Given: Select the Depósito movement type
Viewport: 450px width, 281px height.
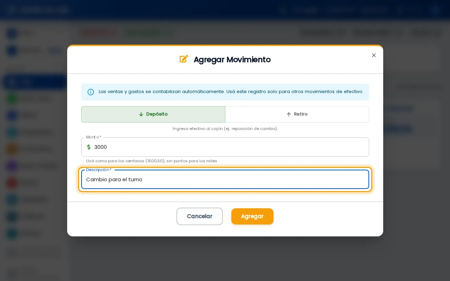Looking at the screenshot, I should click(153, 114).
